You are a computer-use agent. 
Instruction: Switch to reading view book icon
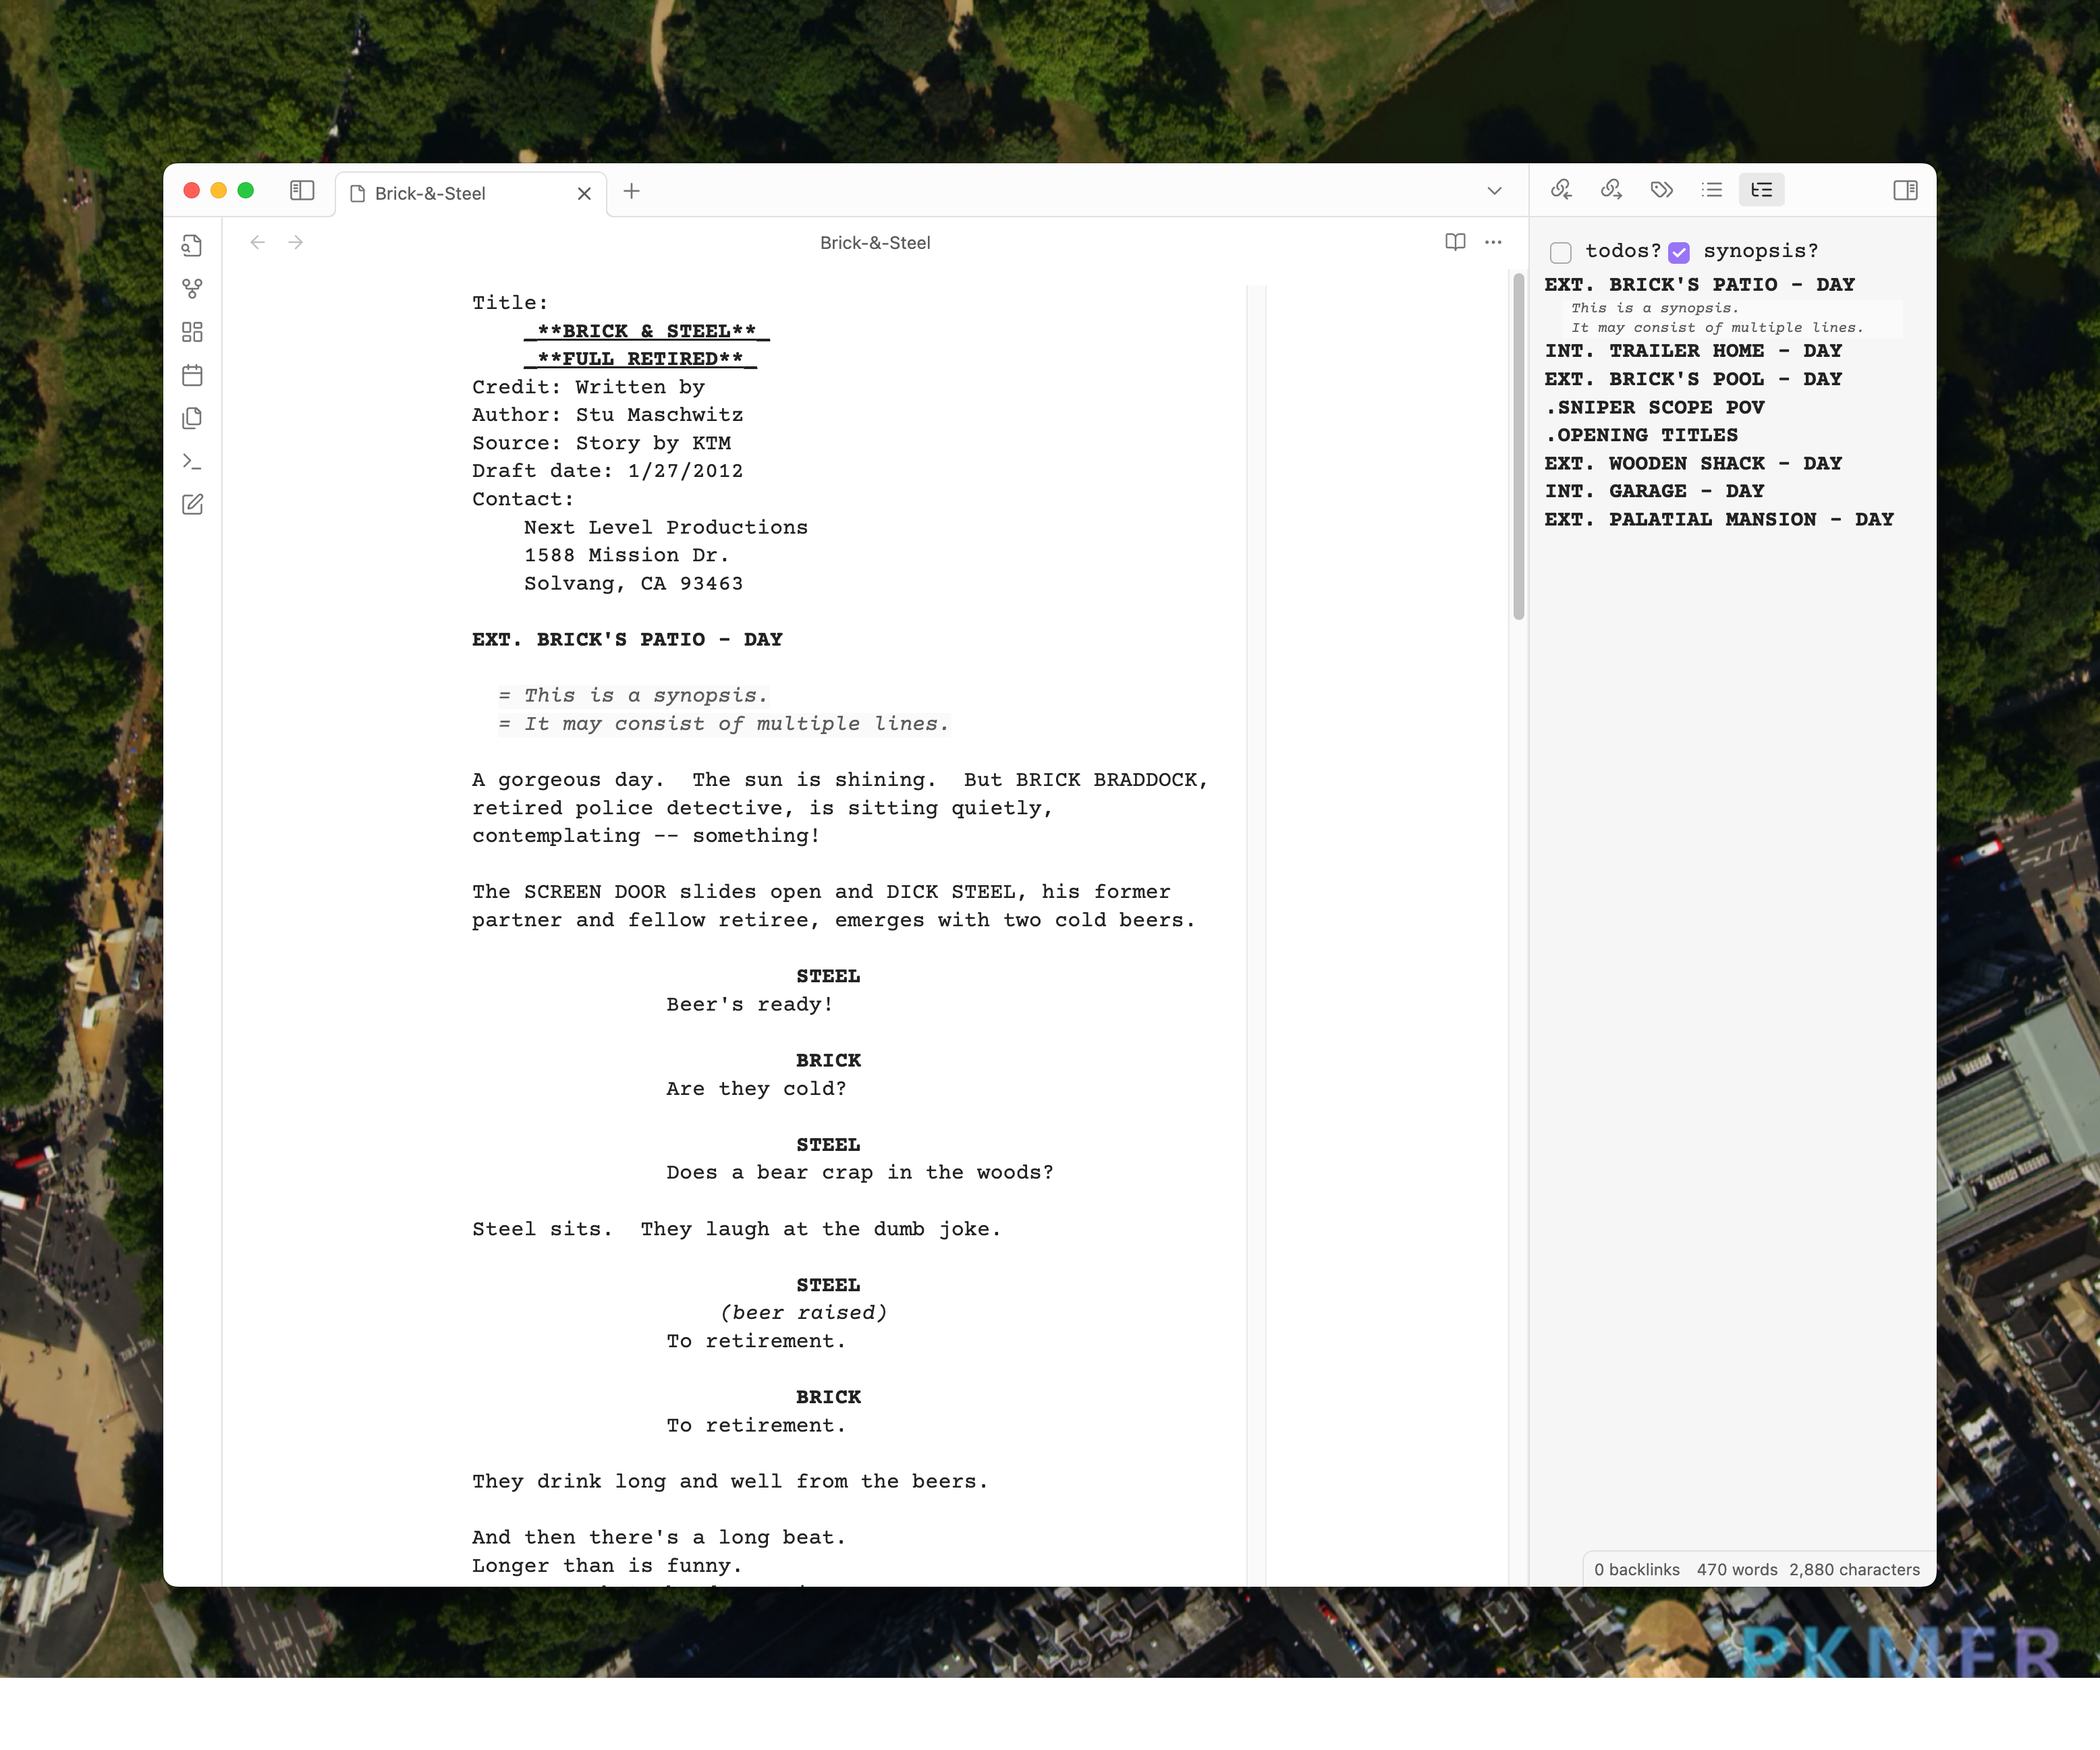pyautogui.click(x=1455, y=242)
